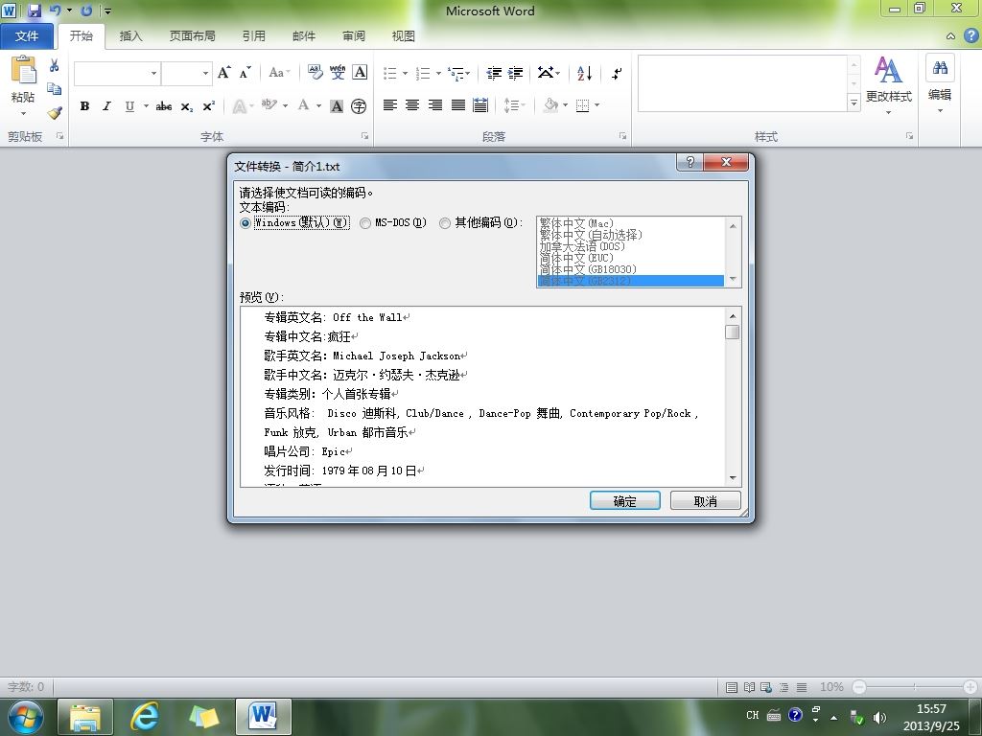The image size is (982, 736).
Task: Switch to Review tab
Action: pos(354,36)
